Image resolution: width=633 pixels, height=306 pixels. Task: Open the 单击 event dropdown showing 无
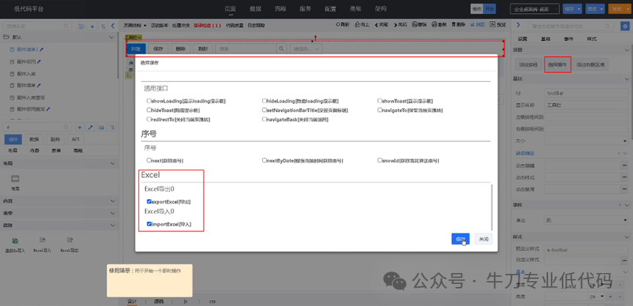point(585,220)
